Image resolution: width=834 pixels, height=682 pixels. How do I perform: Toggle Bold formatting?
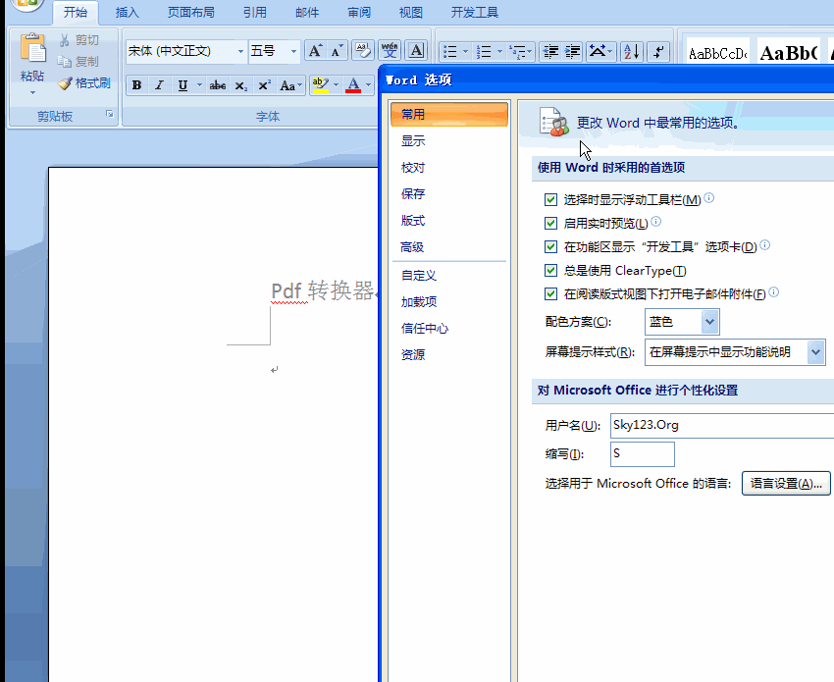[136, 85]
